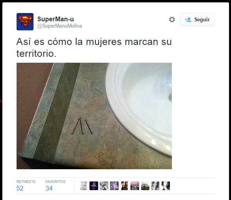Screen dimensions: 231x200
Task: Click the RETWEETS label
Action: point(26,182)
